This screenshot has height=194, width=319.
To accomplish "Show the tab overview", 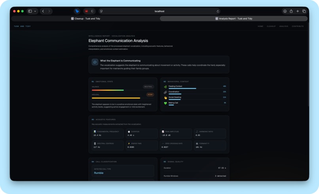I will (x=304, y=11).
